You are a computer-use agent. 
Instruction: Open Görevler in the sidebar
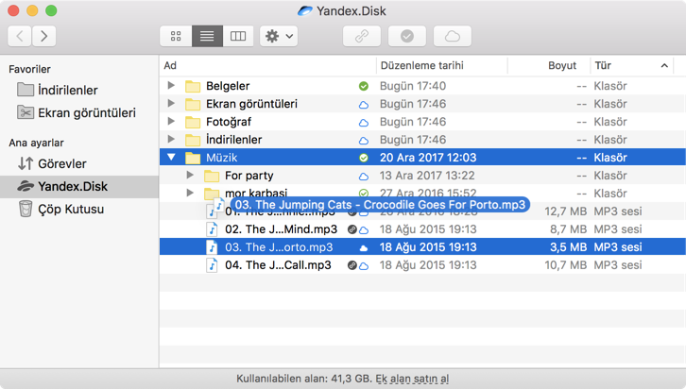(x=61, y=163)
